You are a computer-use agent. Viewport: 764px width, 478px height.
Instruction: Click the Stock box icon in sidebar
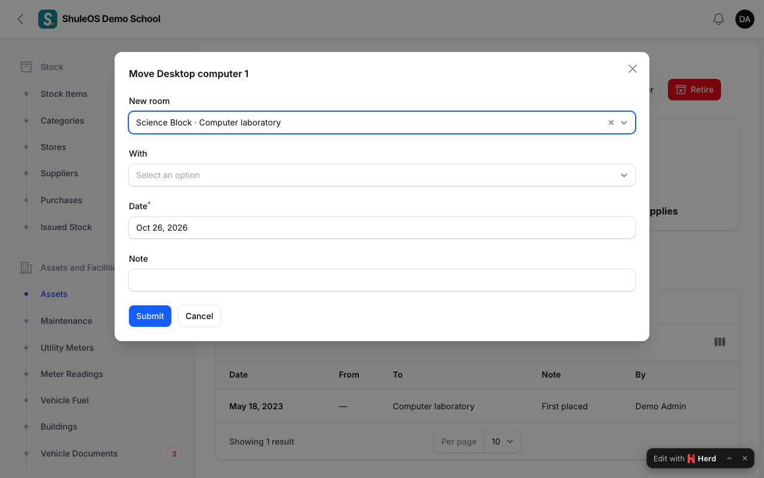pos(26,67)
